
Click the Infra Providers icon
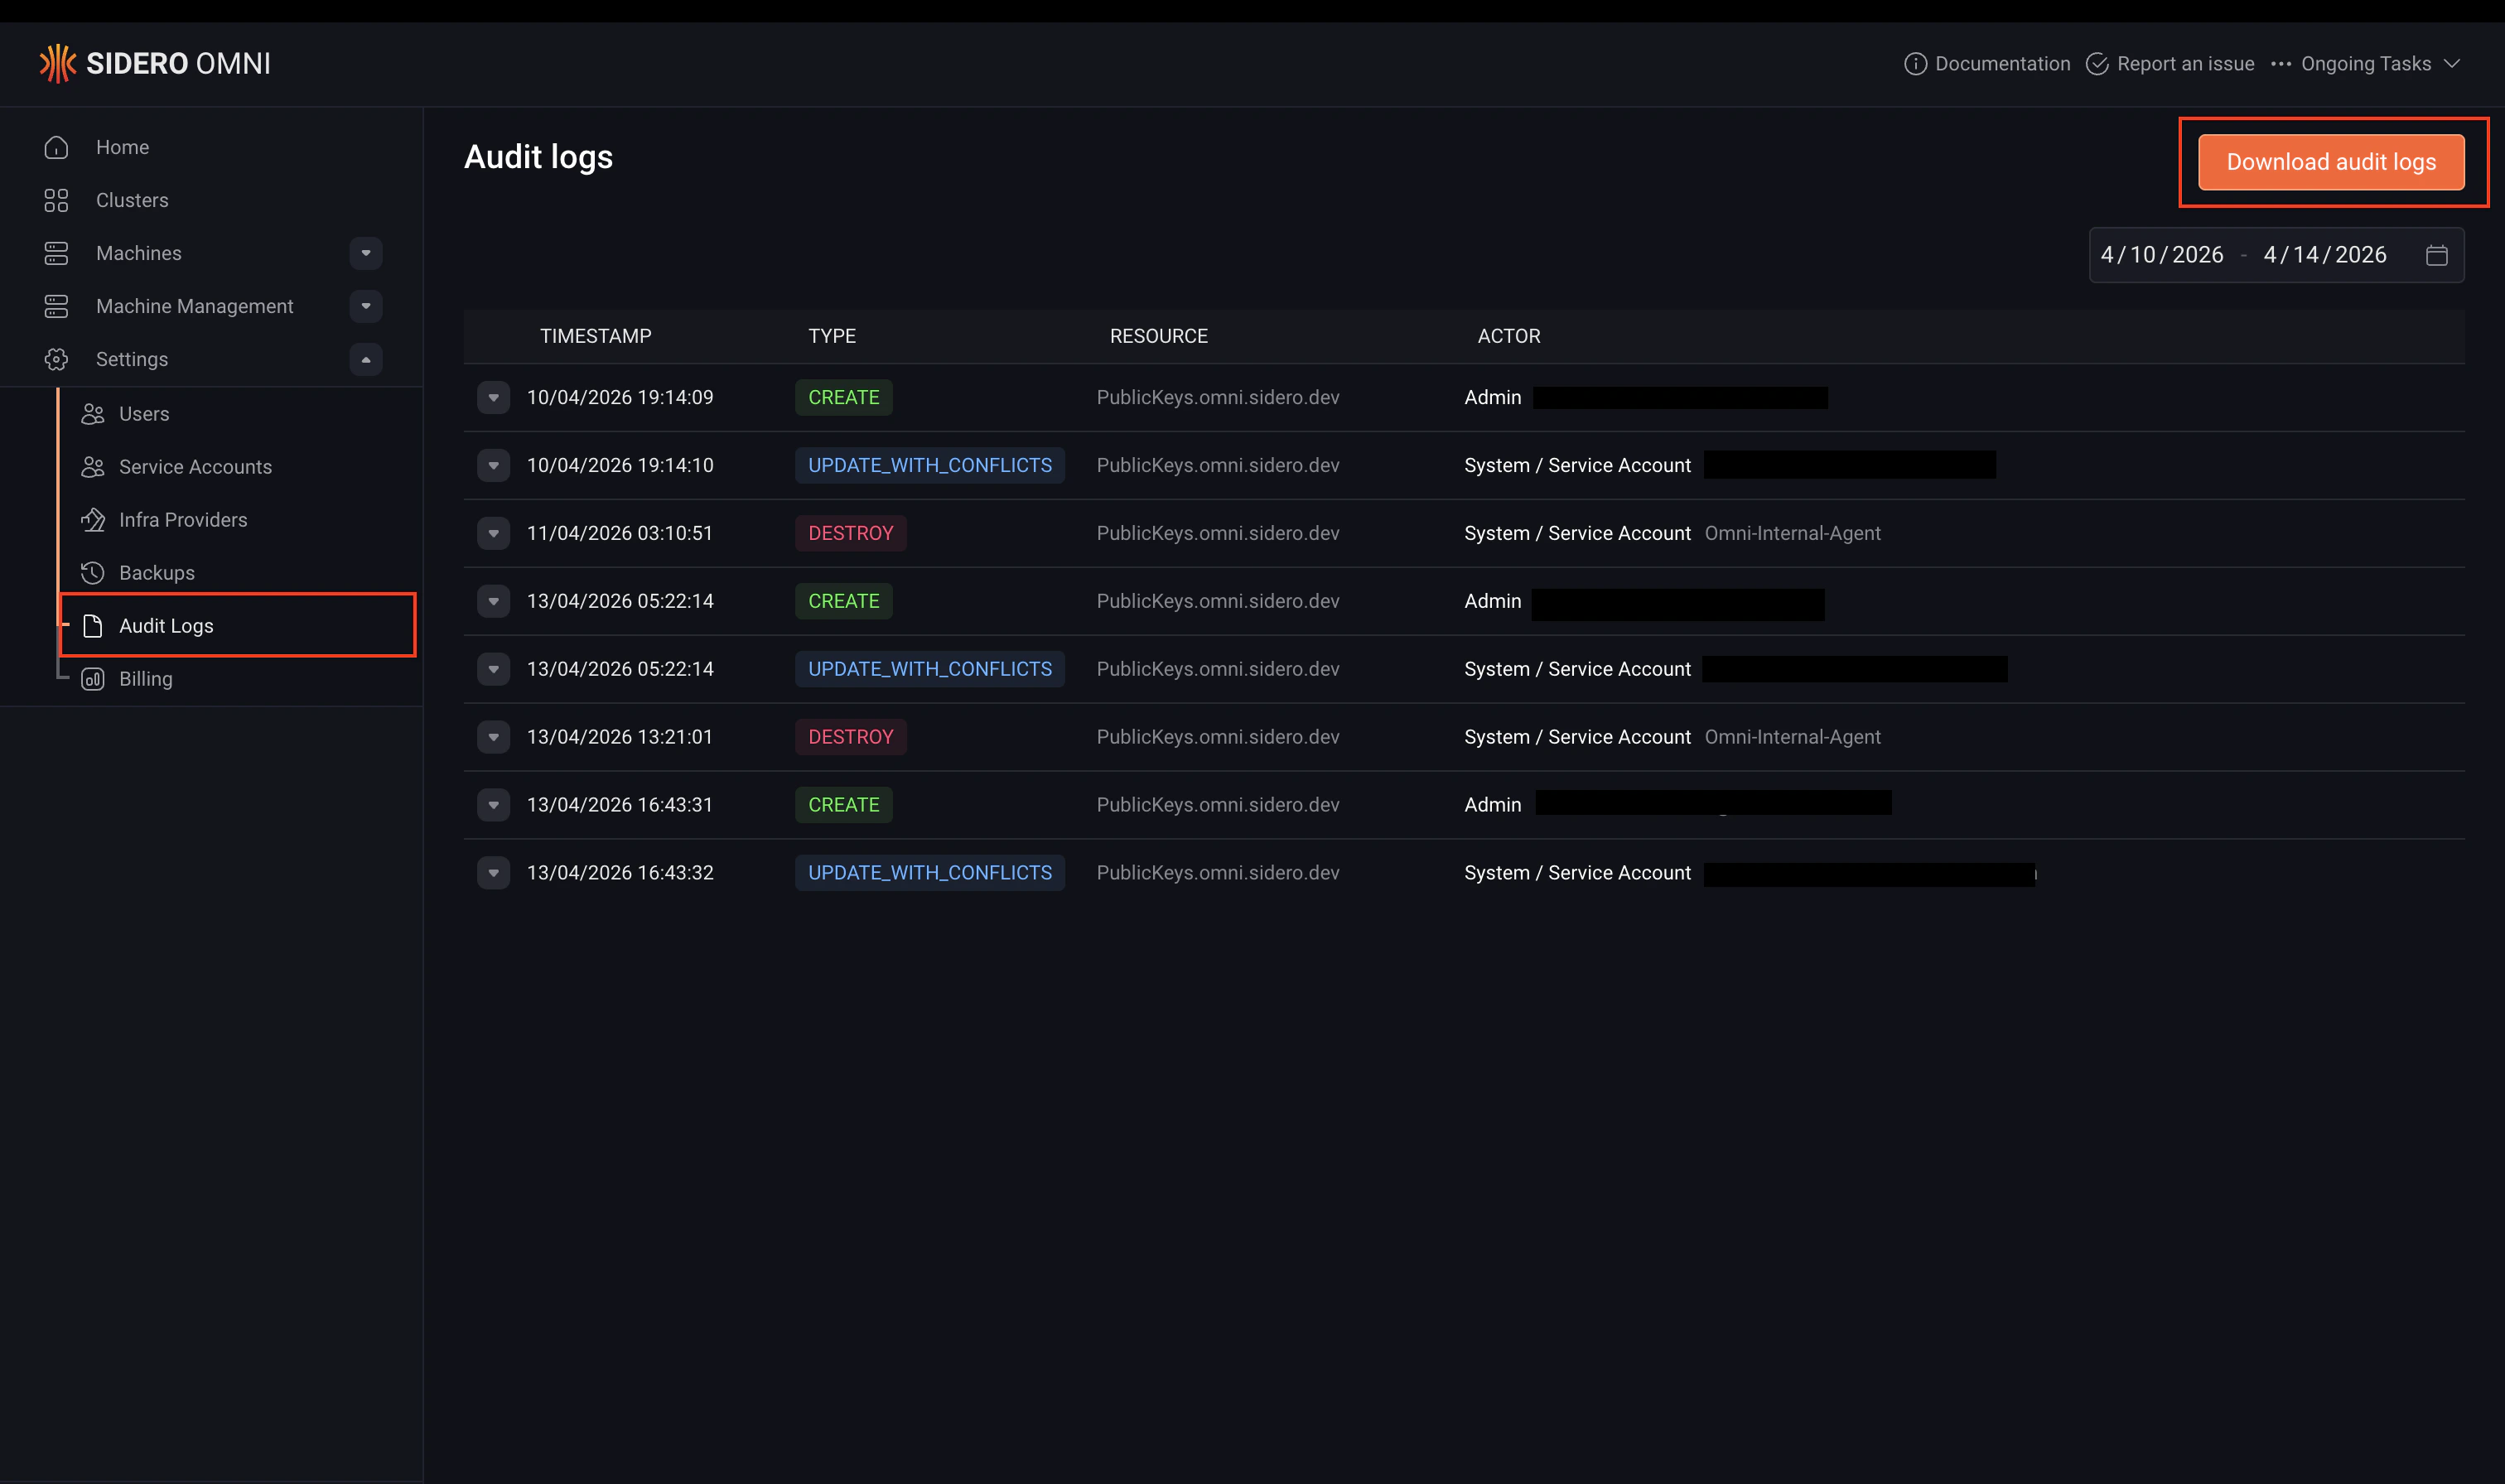(93, 520)
